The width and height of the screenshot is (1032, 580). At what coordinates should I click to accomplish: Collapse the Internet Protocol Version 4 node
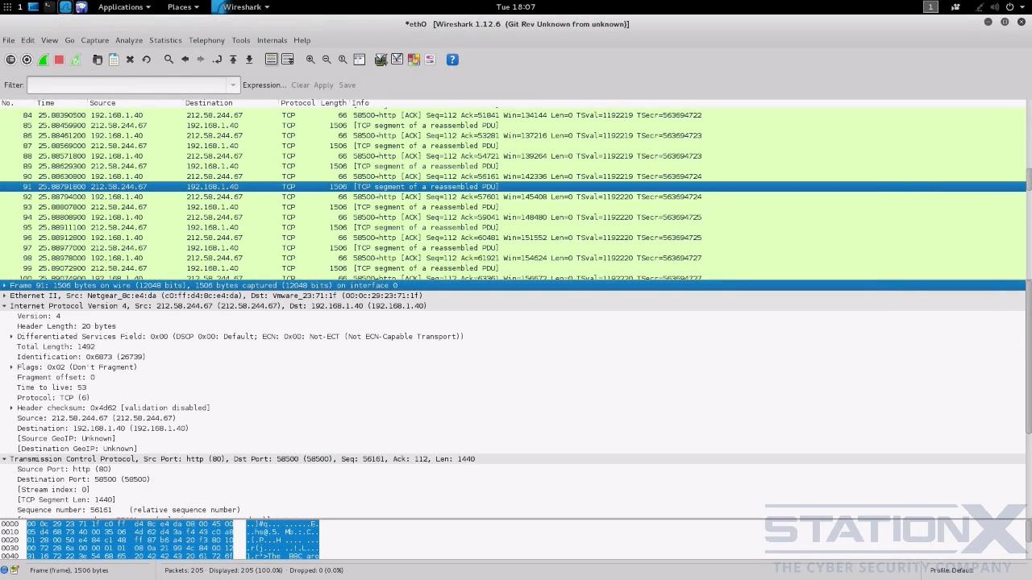pos(4,306)
